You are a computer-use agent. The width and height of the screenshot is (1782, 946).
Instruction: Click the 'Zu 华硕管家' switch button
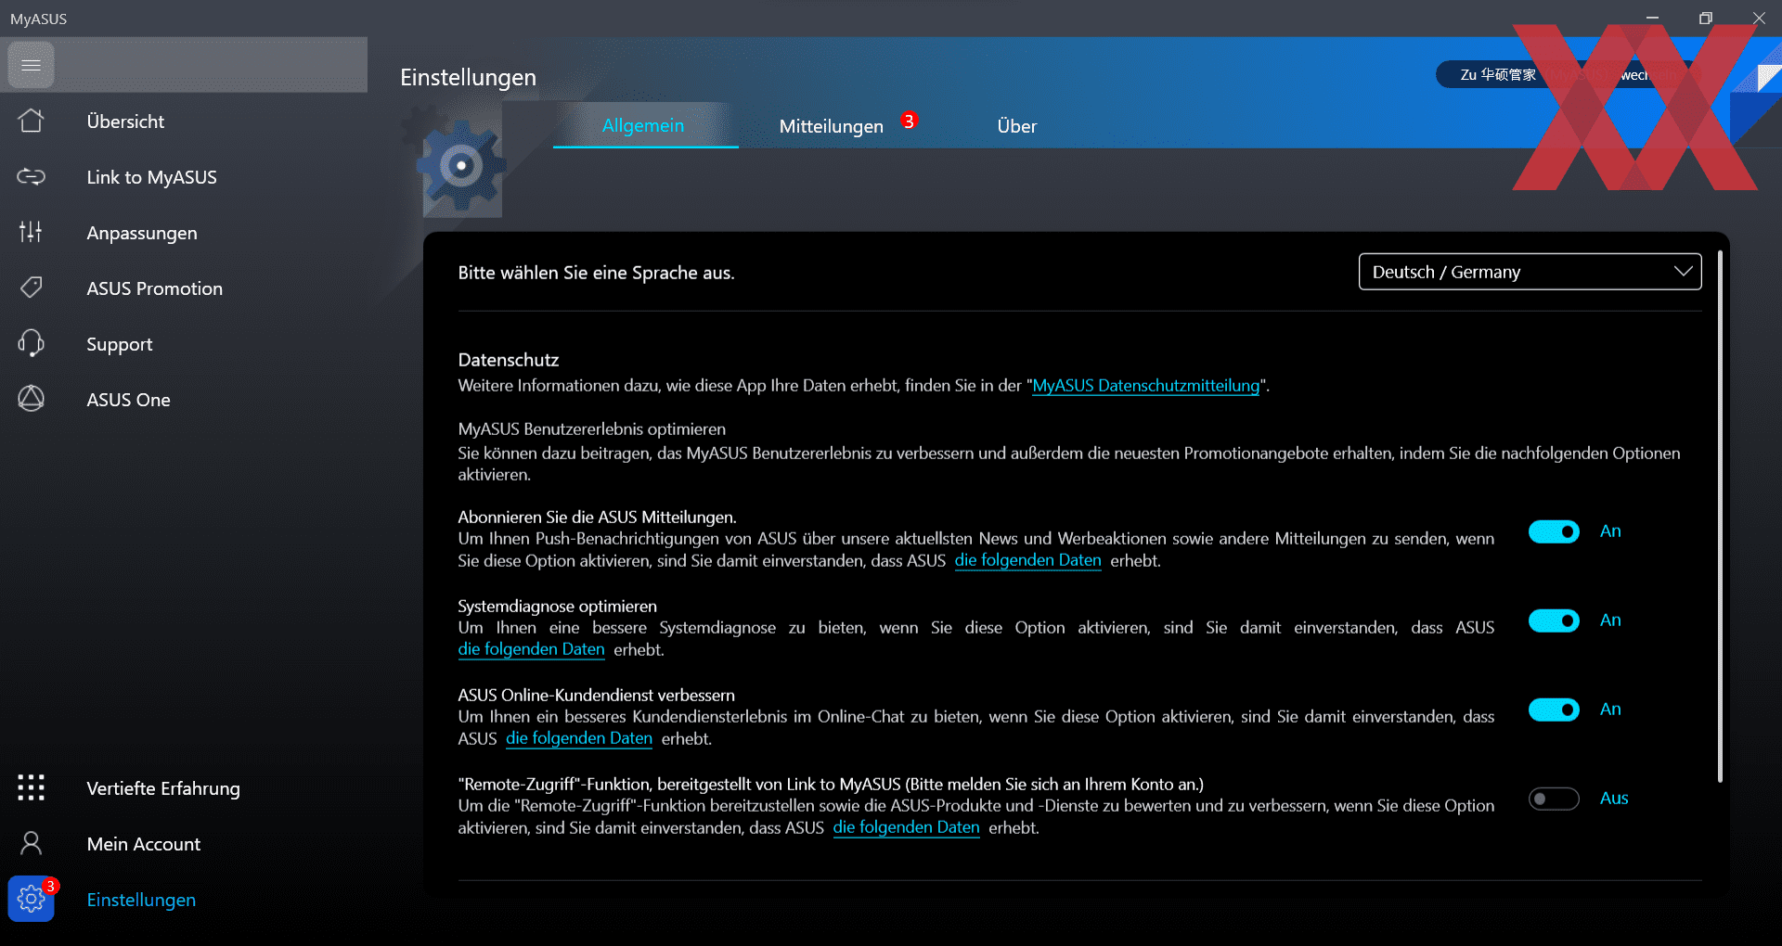coord(1569,75)
